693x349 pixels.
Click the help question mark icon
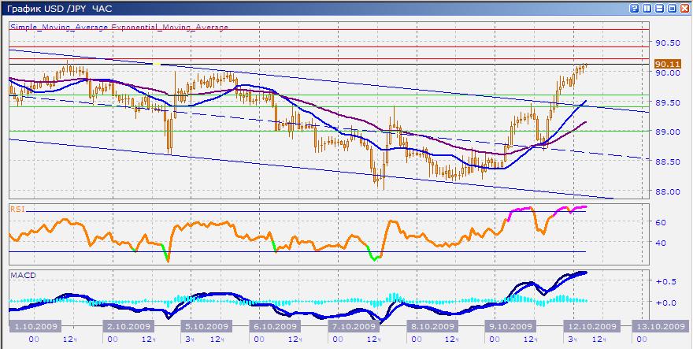coord(635,8)
